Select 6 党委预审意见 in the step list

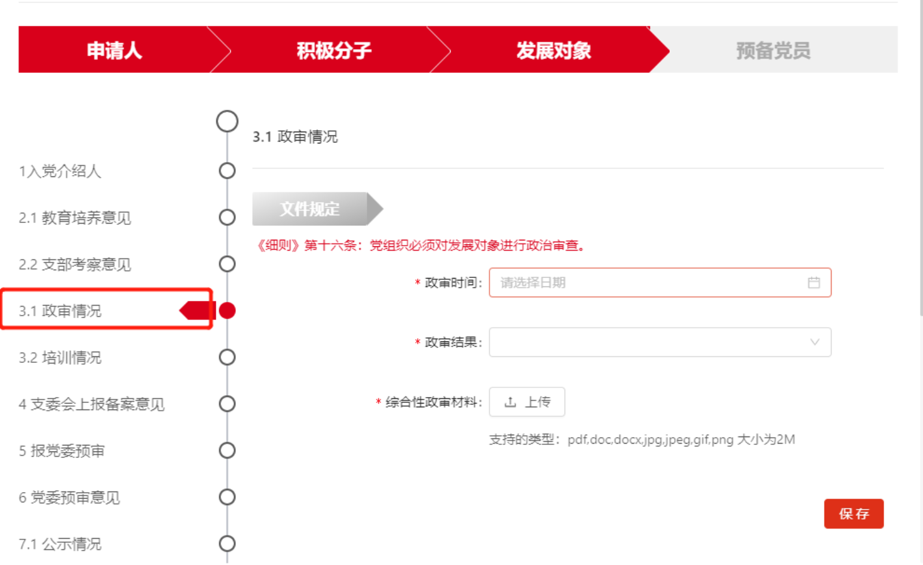point(69,497)
